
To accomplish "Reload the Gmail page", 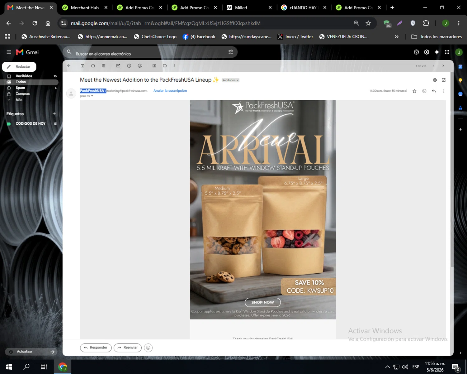I will pos(35,23).
